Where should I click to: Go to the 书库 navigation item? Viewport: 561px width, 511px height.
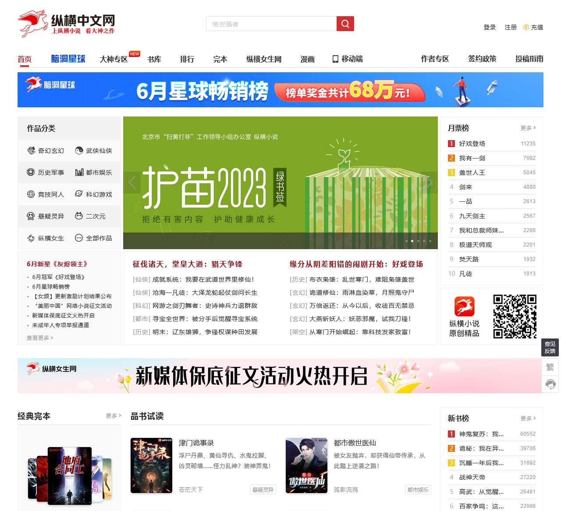pyautogui.click(x=154, y=59)
